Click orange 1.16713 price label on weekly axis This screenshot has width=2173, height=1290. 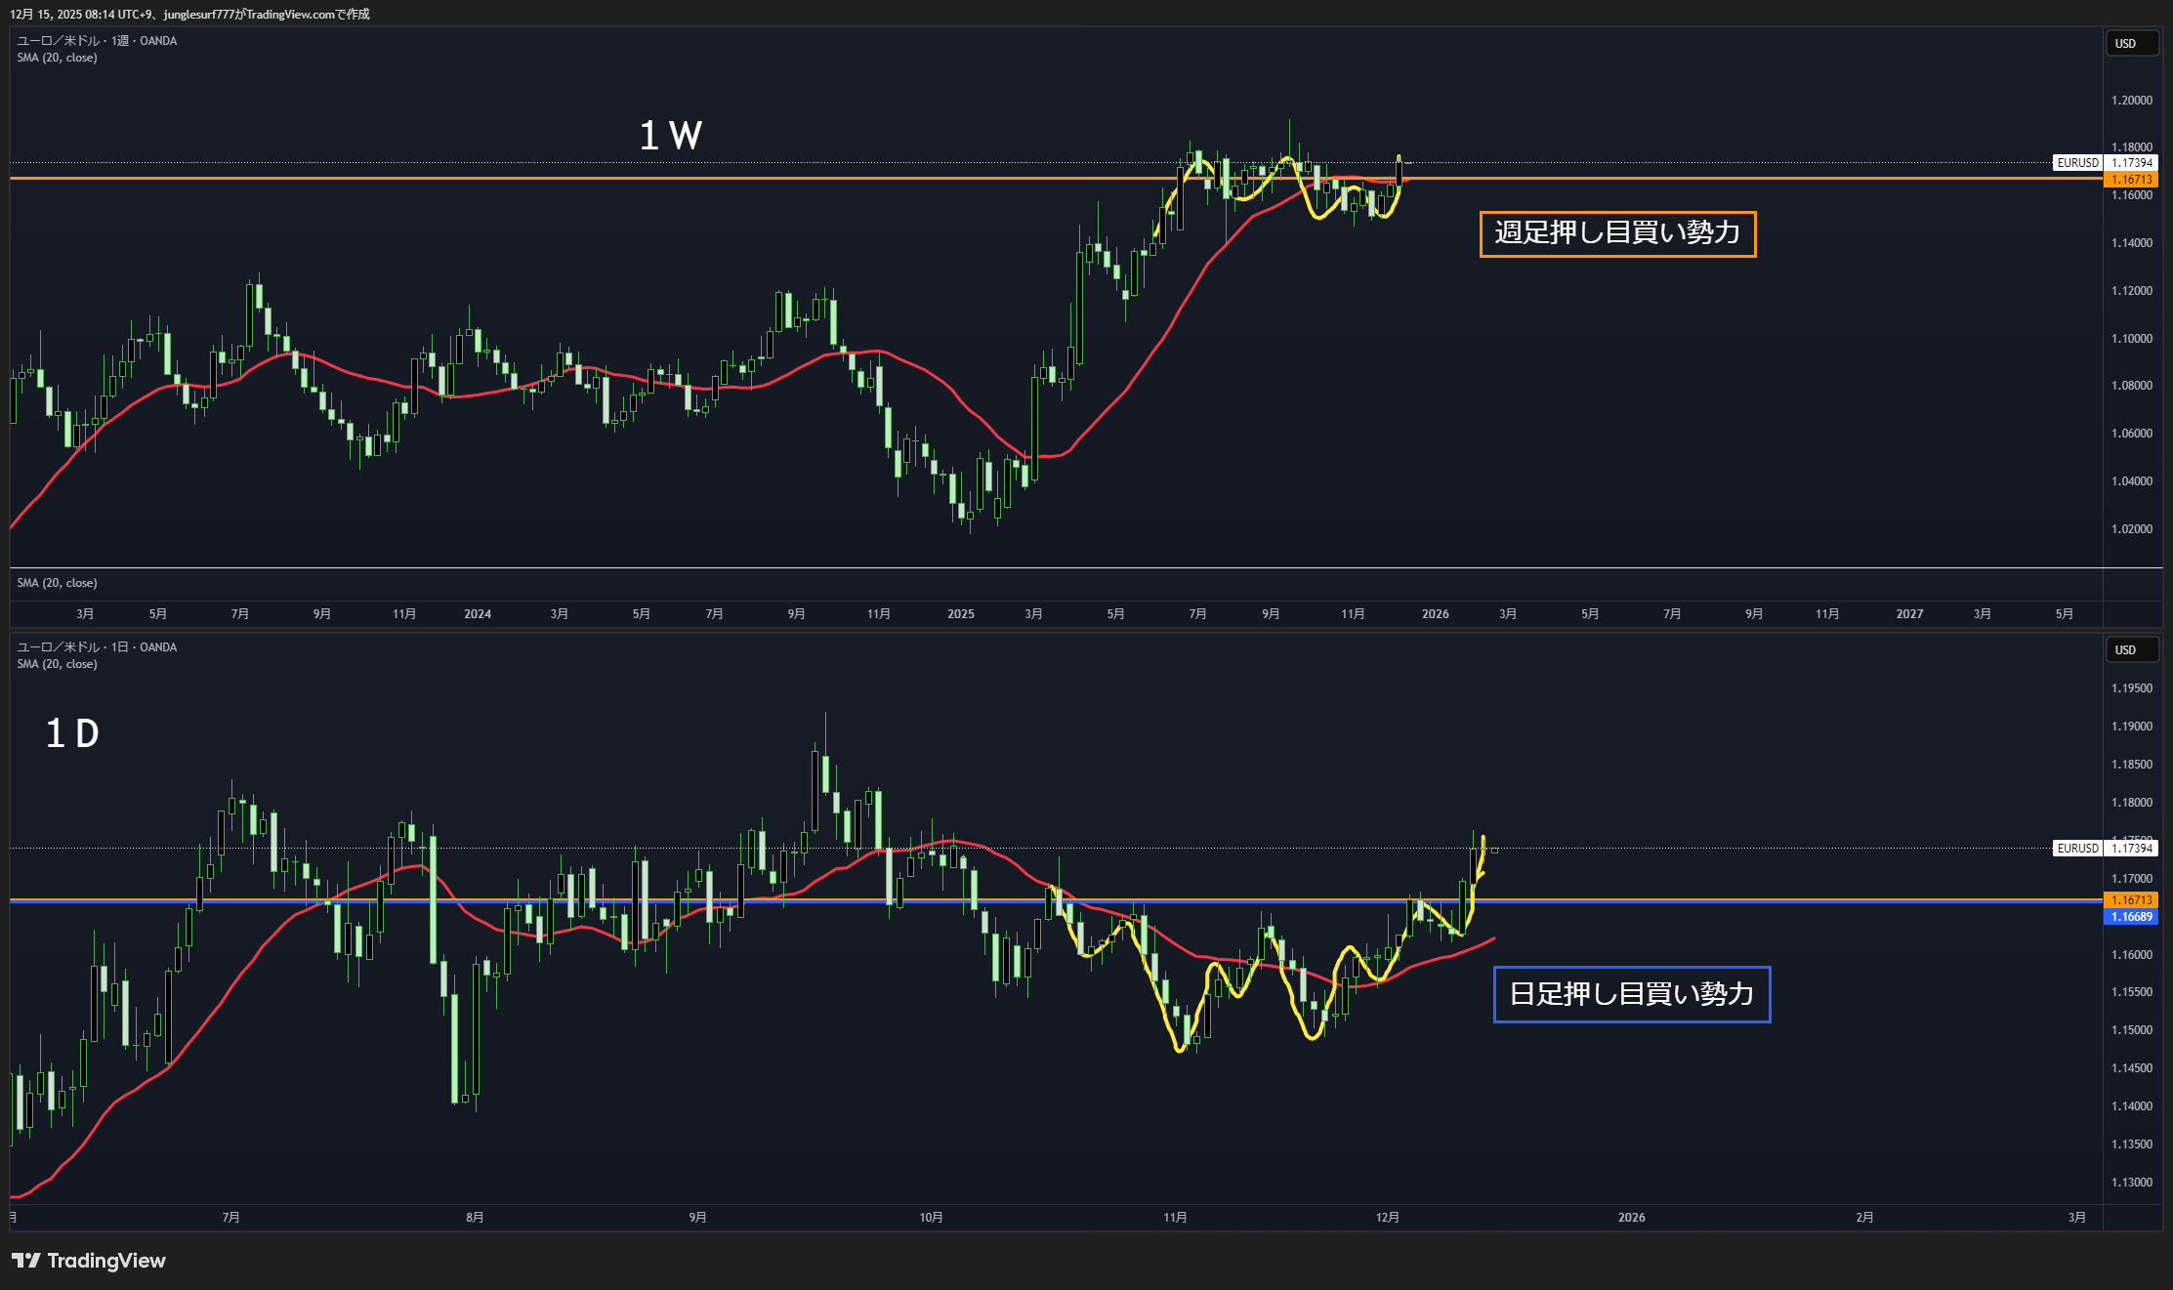[2130, 180]
